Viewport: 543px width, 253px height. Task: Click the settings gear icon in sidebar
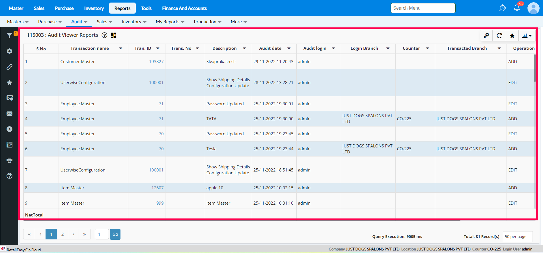[9, 51]
